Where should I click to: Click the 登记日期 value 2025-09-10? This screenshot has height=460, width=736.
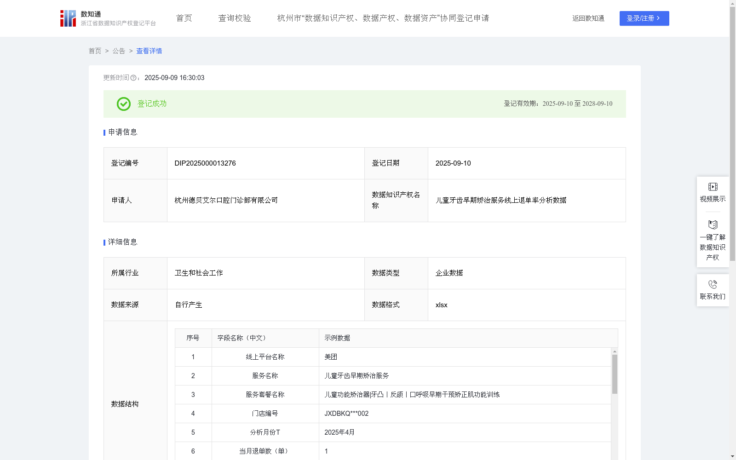453,163
